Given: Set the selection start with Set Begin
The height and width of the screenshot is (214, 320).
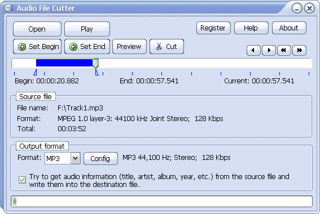Looking at the screenshot, I should (x=37, y=46).
